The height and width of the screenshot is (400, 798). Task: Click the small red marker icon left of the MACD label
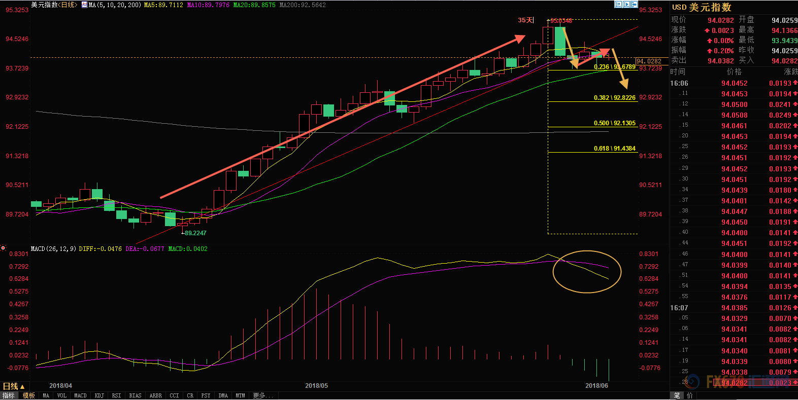tap(3, 248)
